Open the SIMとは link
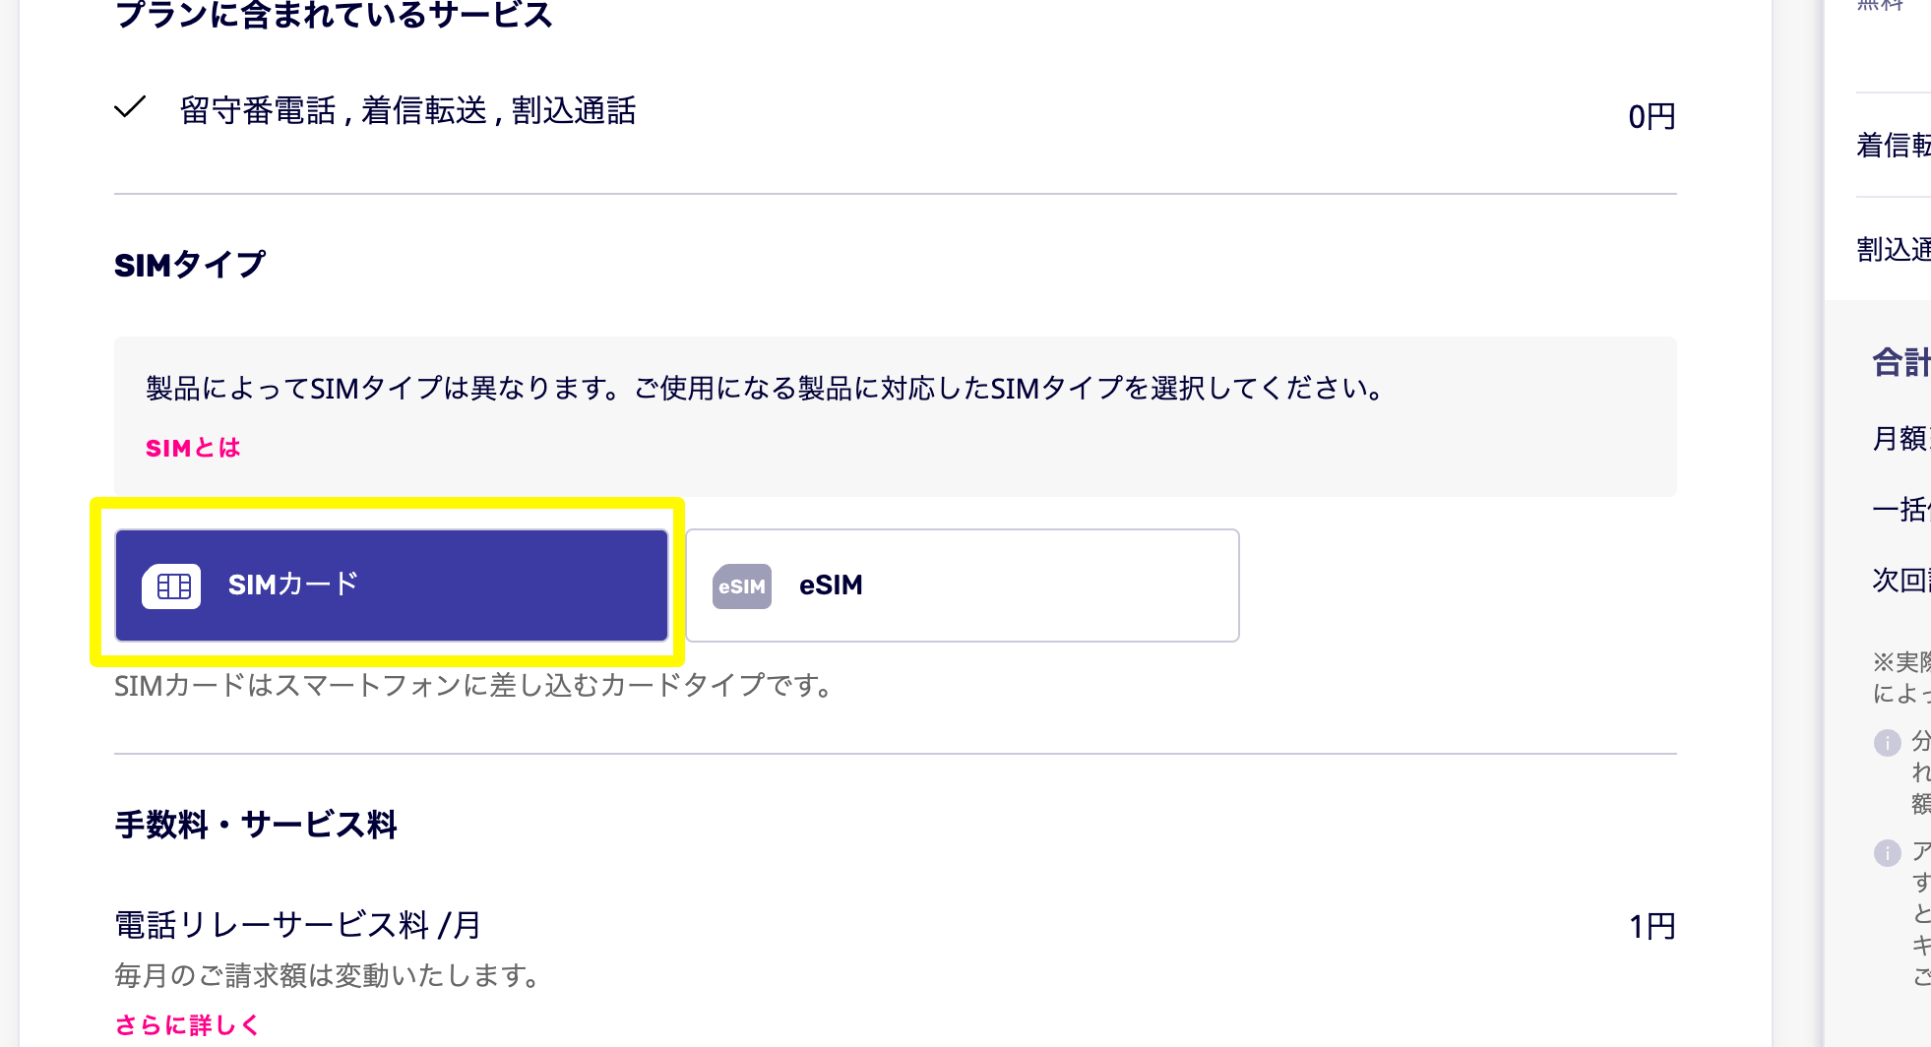This screenshot has width=1931, height=1047. (x=193, y=448)
